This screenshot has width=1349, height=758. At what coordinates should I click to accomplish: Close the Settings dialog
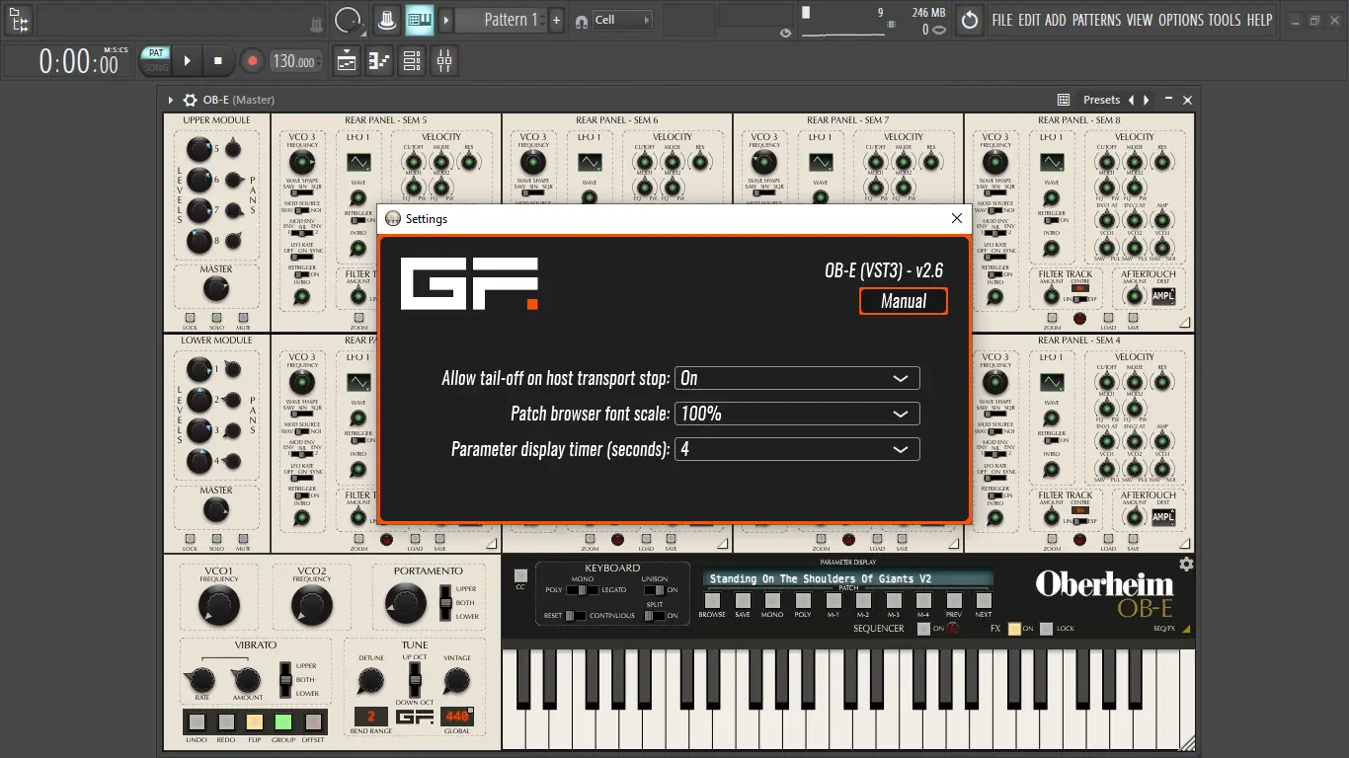coord(956,219)
